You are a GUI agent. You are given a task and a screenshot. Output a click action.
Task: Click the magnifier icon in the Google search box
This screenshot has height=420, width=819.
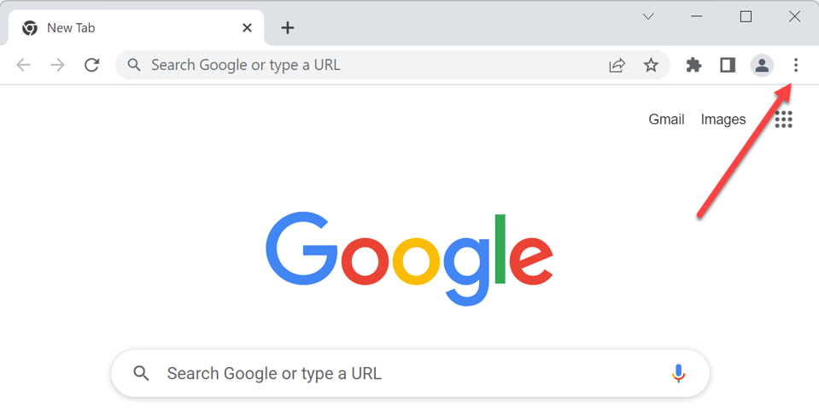[x=142, y=373]
